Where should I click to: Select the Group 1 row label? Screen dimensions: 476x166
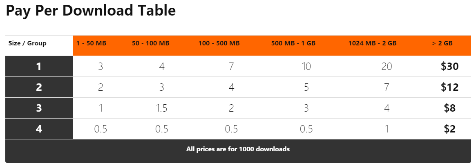click(x=39, y=66)
